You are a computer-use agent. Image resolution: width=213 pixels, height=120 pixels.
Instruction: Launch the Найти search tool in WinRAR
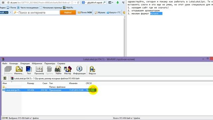[59, 70]
